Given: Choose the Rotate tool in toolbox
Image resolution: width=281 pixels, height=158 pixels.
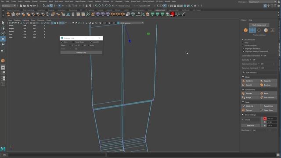Looking at the screenshot, I should click(3, 44).
